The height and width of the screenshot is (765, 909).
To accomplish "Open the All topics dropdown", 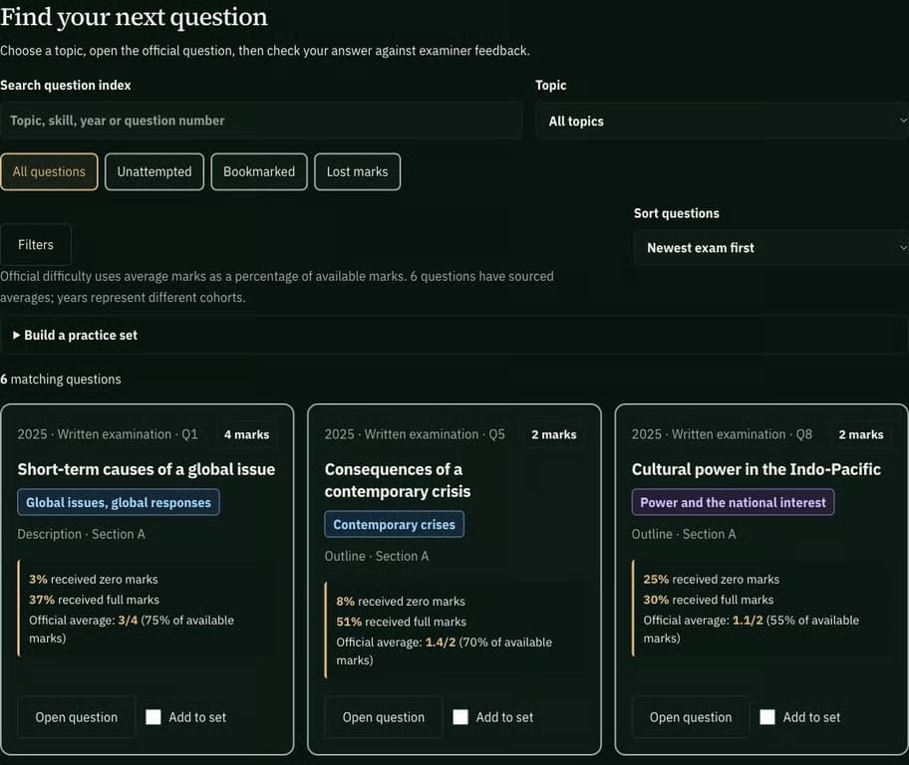I will pos(723,122).
